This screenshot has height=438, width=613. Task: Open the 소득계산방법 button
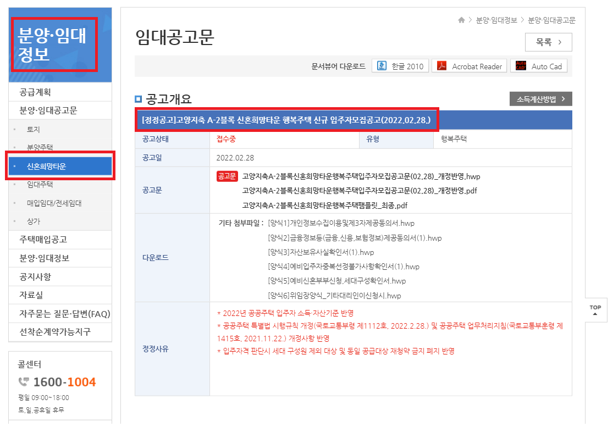[x=540, y=99]
